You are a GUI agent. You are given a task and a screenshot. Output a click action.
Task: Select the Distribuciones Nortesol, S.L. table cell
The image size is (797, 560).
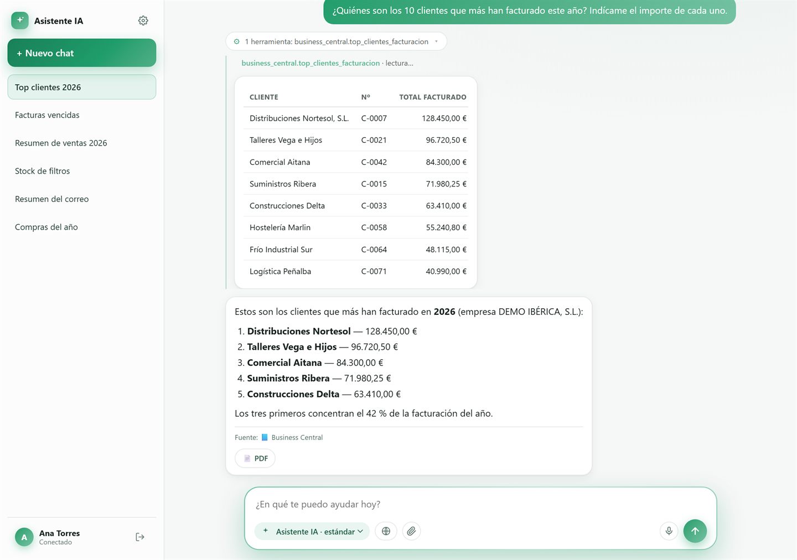tap(299, 118)
